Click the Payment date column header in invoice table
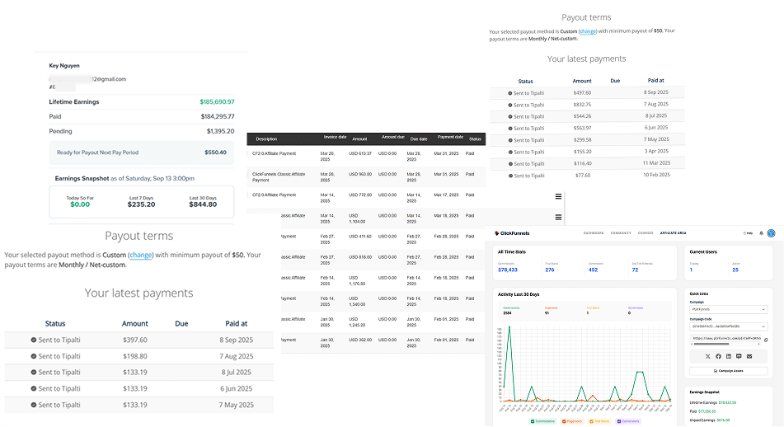This screenshot has height=427, width=784. pos(450,137)
